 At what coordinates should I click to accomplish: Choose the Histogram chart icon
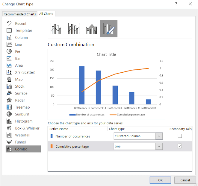click(9, 121)
